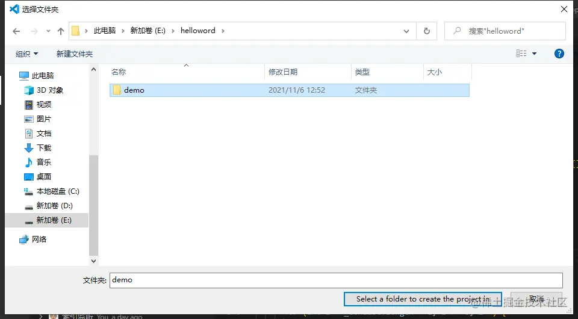Screen dimensions: 578x319
Task: Refresh the helloword folder view
Action: pos(426,31)
